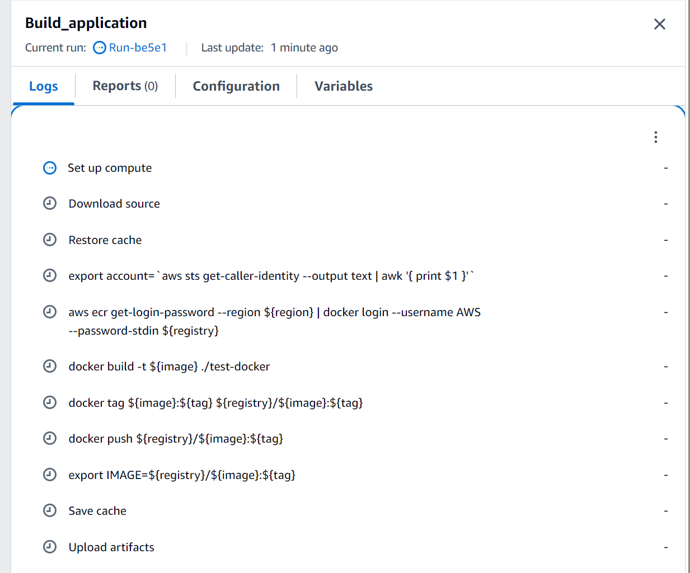Expand the export account= log step
690x573 pixels.
click(x=271, y=276)
